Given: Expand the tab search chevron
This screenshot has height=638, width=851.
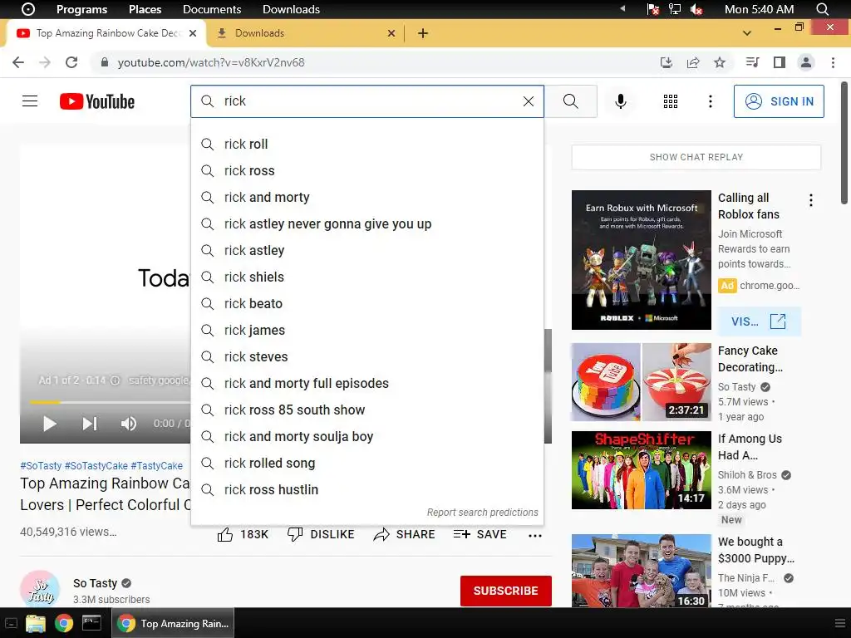Looking at the screenshot, I should (x=747, y=33).
